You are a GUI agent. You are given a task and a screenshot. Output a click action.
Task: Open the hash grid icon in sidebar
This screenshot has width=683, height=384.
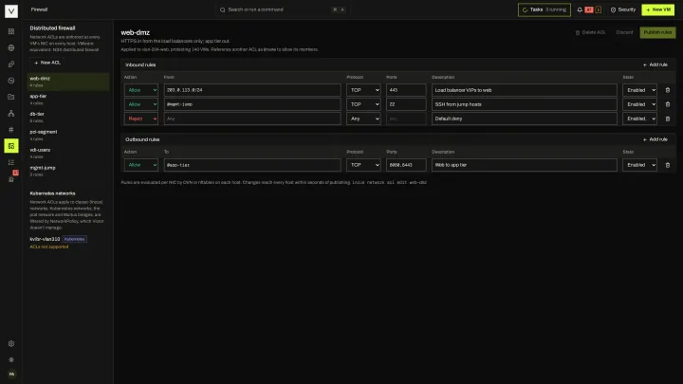pyautogui.click(x=11, y=130)
